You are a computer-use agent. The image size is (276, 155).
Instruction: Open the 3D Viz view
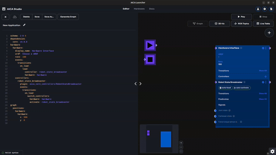pos(219,23)
